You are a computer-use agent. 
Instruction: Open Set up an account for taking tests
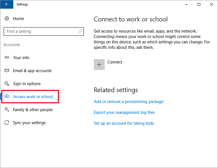click(124, 123)
